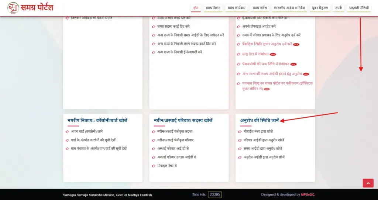This screenshot has width=378, height=200.
Task: Open the यूजर मैनुअल menu
Action: point(320,8)
